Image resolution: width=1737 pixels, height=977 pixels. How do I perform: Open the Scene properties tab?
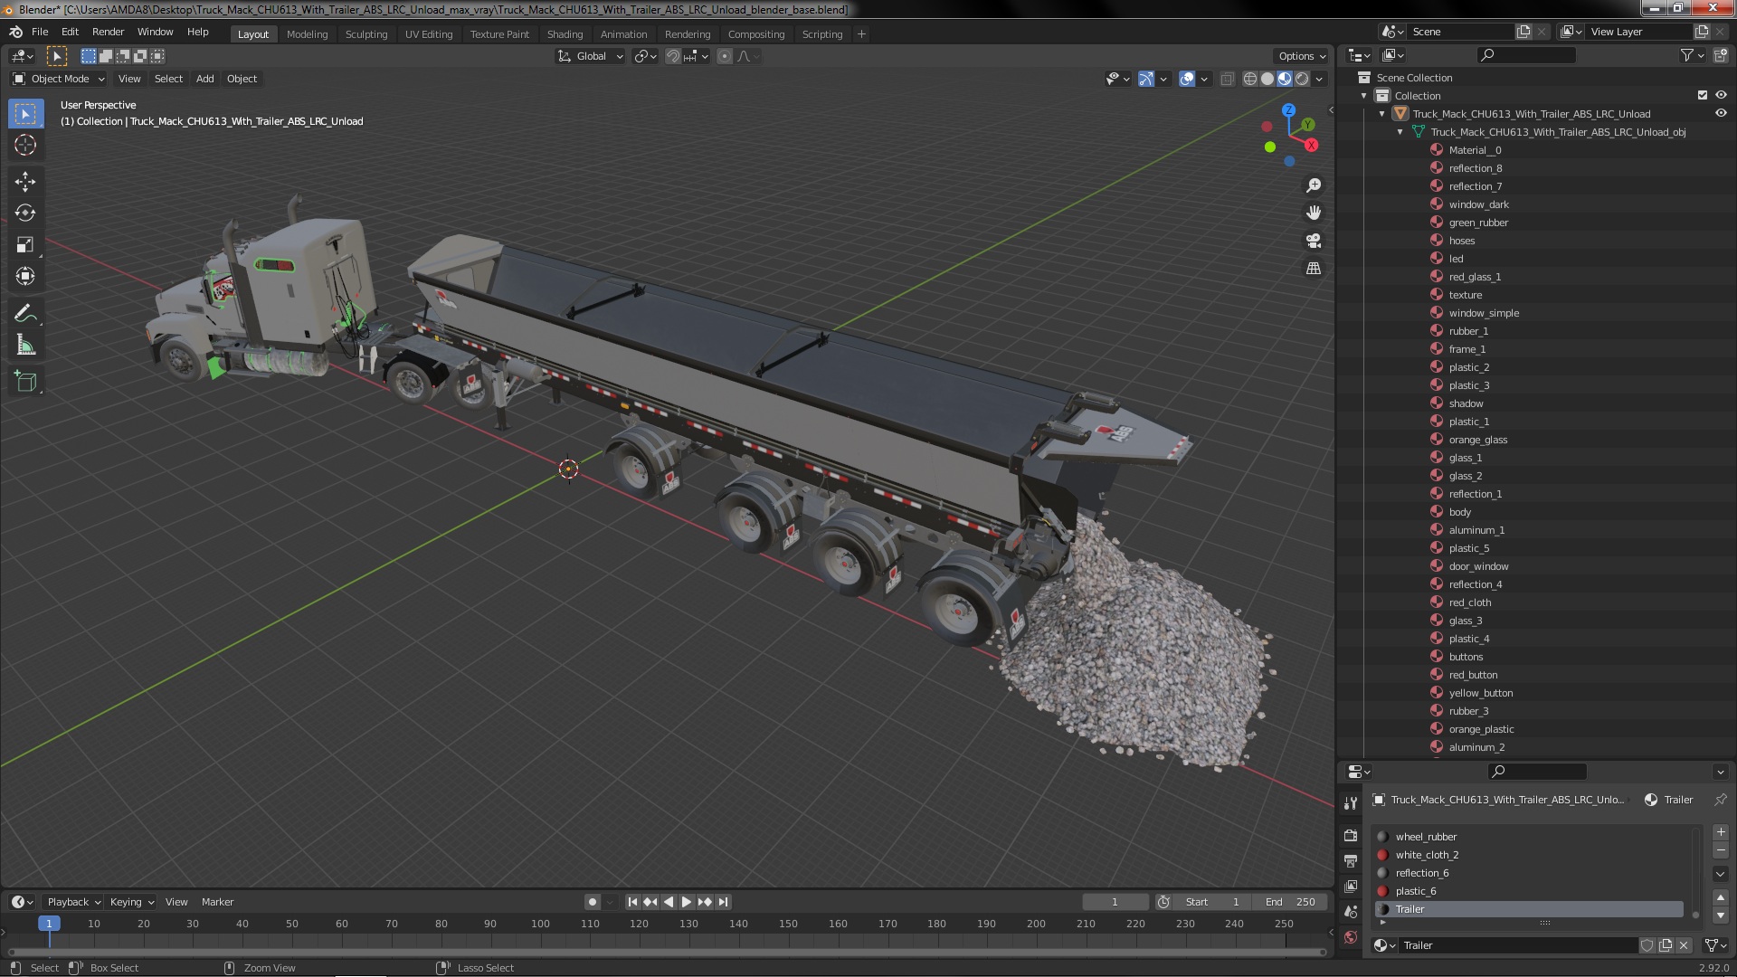1351,912
